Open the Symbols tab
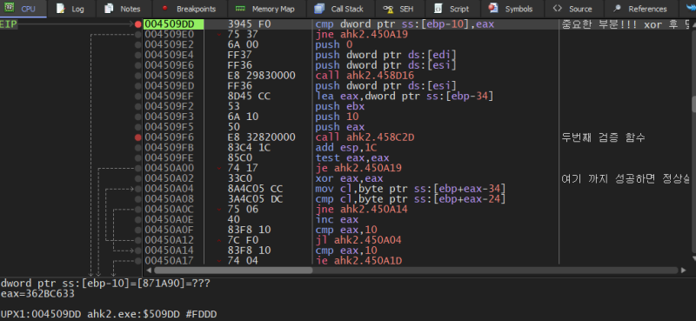 tap(512, 9)
